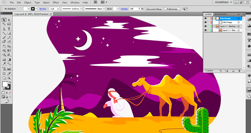Image resolution: width=251 pixels, height=133 pixels.
Task: Select the Column Graph tool
Action: [9, 69]
